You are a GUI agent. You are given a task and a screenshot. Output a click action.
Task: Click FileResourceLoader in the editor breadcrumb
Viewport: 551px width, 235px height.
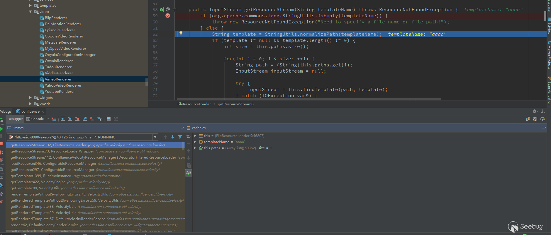[x=194, y=104]
